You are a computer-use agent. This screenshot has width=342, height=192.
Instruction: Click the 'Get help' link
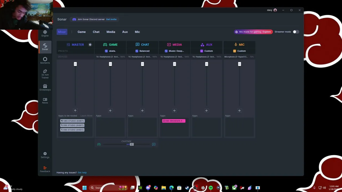pyautogui.click(x=82, y=173)
